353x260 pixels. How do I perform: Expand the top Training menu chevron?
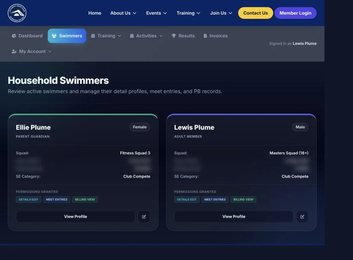[x=198, y=13]
